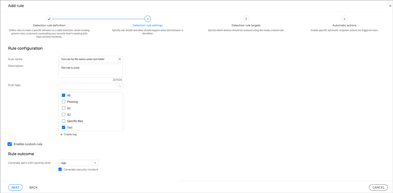Select Detection rule settings step label
Image resolution: width=393 pixels, height=193 pixels.
[148, 25]
